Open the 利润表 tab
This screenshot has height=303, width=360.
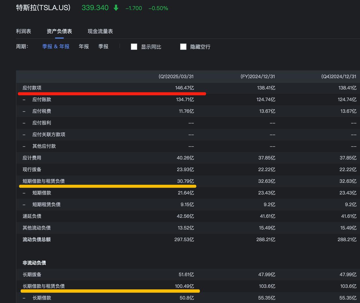pos(23,31)
